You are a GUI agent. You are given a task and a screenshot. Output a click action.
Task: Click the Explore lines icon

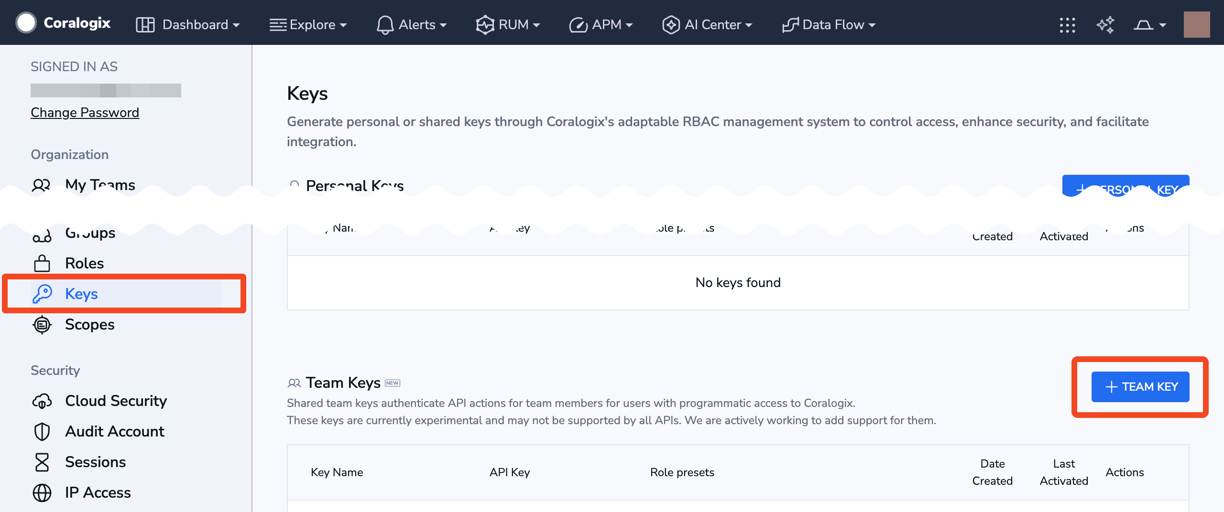click(x=278, y=25)
